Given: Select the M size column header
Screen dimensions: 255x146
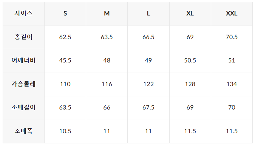Looking at the screenshot, I should (x=107, y=14).
